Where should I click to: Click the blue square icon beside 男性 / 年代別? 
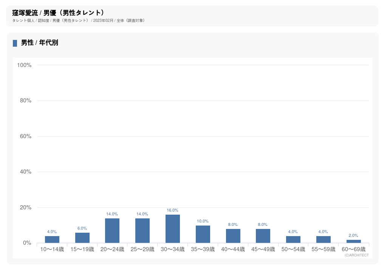click(x=15, y=43)
